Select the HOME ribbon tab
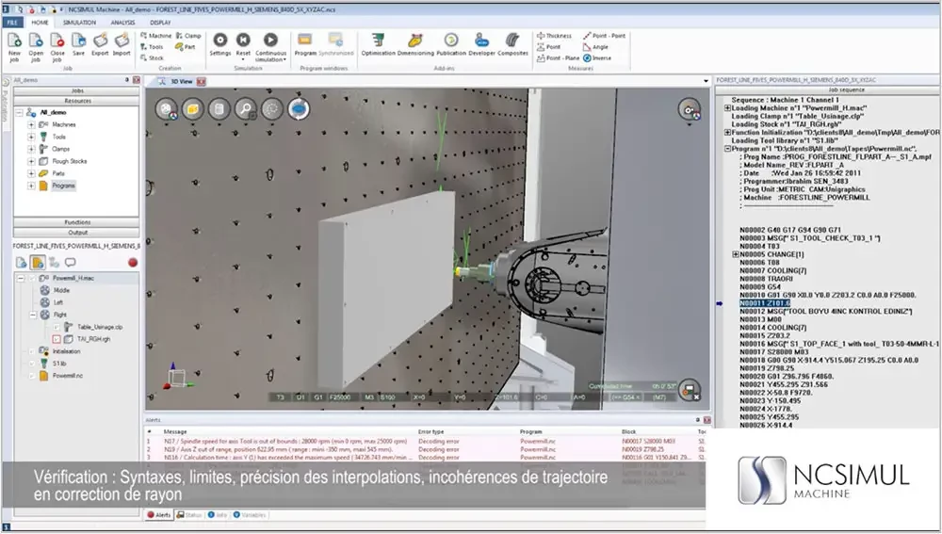The width and height of the screenshot is (942, 534). (40, 23)
